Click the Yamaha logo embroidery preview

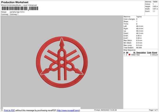[x=62, y=62]
